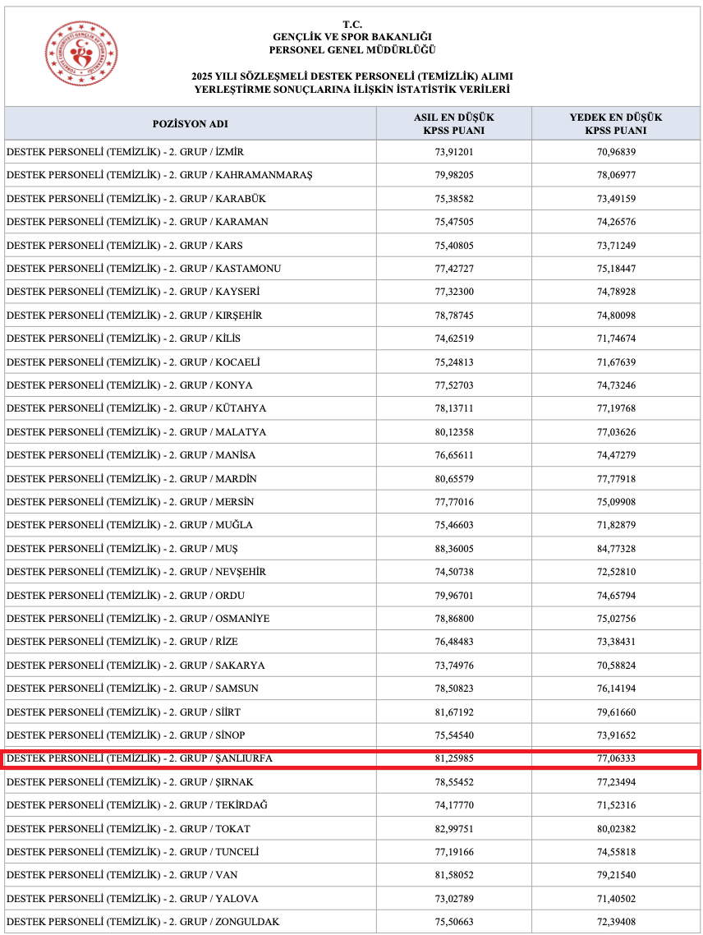Select the YEDEK EN DÜŞÜK KPSS PUANI header
Image resolution: width=703 pixels, height=935 pixels.
(x=616, y=124)
